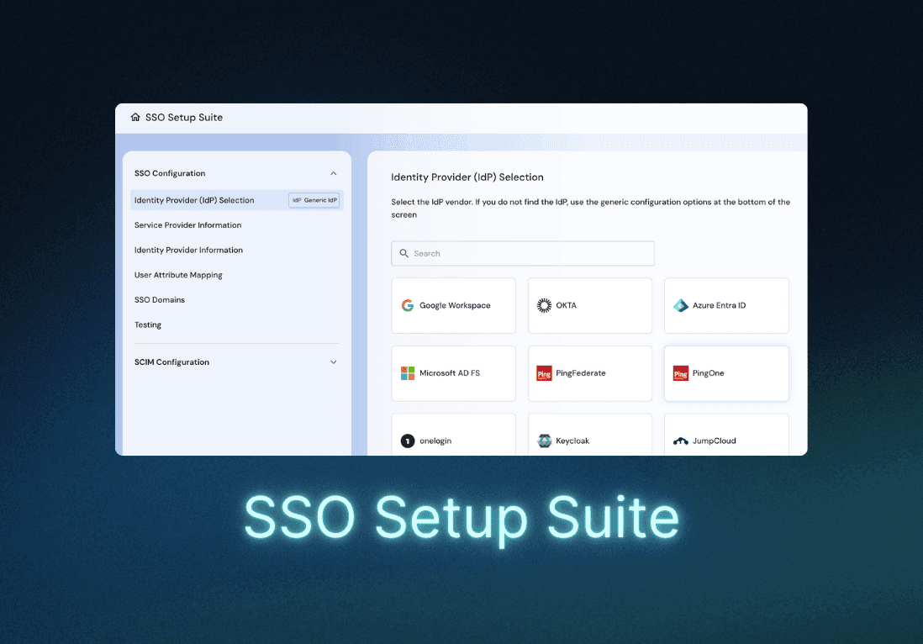Select the Identity Provider (IdP) Selection entry

click(x=195, y=200)
